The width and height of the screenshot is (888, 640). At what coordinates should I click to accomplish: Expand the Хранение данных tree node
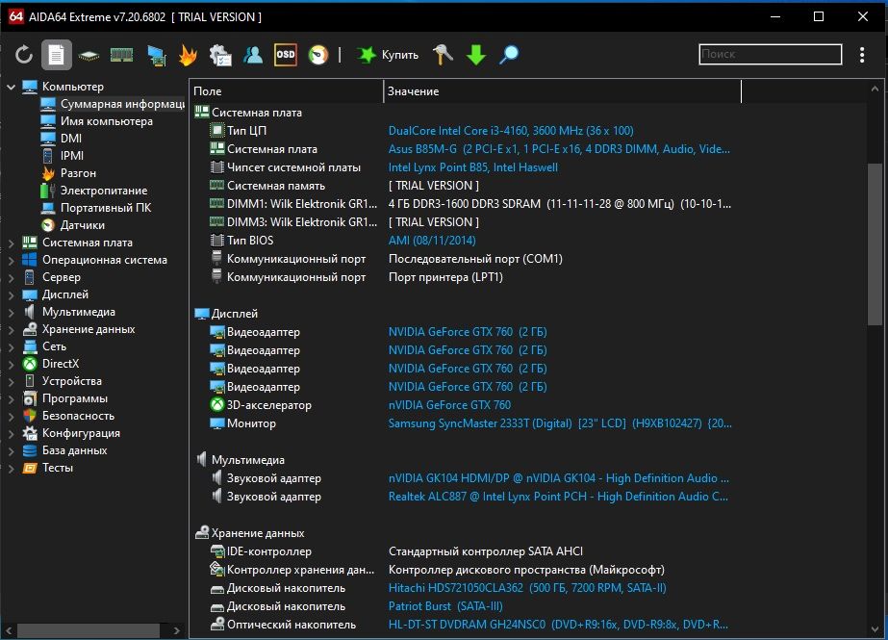point(11,330)
